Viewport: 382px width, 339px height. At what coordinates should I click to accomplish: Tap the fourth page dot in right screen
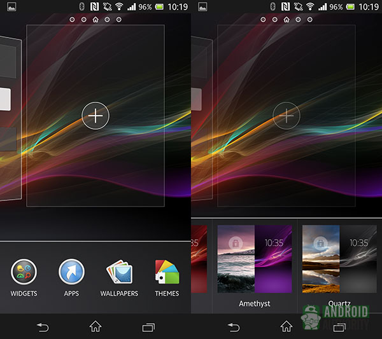(x=298, y=20)
